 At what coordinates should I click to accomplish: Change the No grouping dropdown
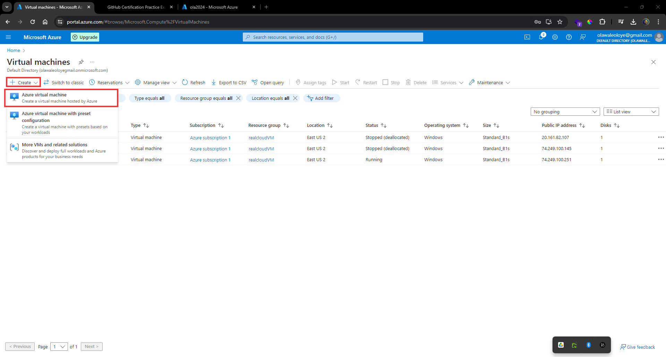[x=565, y=111]
